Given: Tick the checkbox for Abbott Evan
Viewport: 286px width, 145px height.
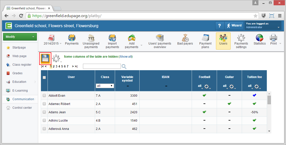Looking at the screenshot, I should (x=44, y=95).
